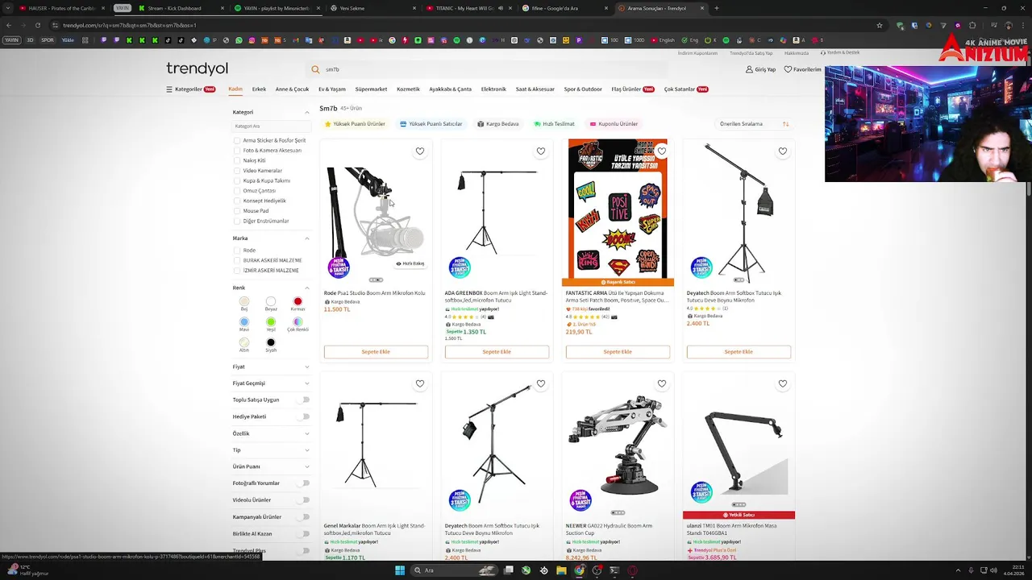The height and width of the screenshot is (580, 1032).
Task: Switch to the TITANIC My Heart Will Go On tab
Action: point(469,8)
